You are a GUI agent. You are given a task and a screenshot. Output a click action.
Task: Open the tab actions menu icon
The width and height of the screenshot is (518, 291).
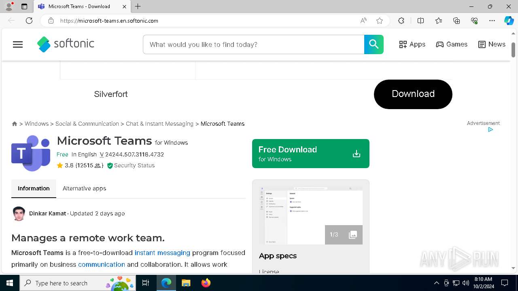point(24,6)
